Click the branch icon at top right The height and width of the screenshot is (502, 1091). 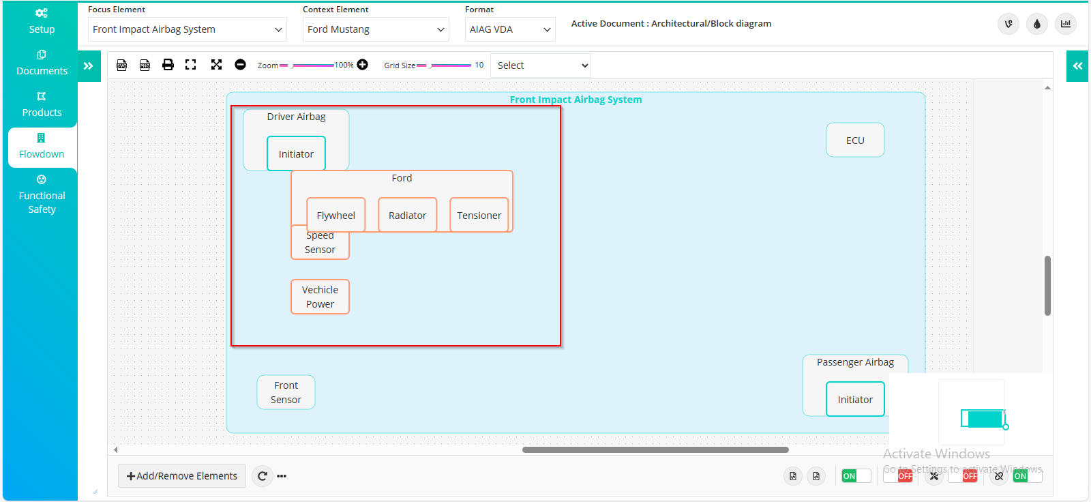pos(1008,24)
